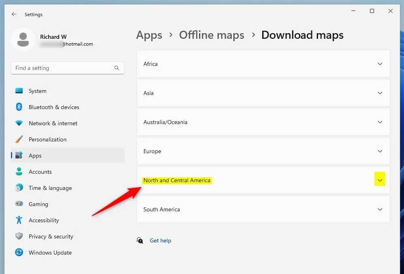Select the Gaming controller icon

click(19, 204)
